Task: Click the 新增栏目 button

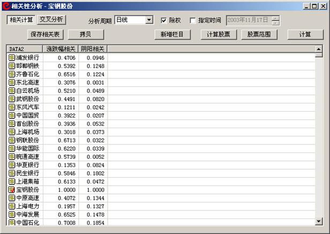Action: click(x=172, y=34)
